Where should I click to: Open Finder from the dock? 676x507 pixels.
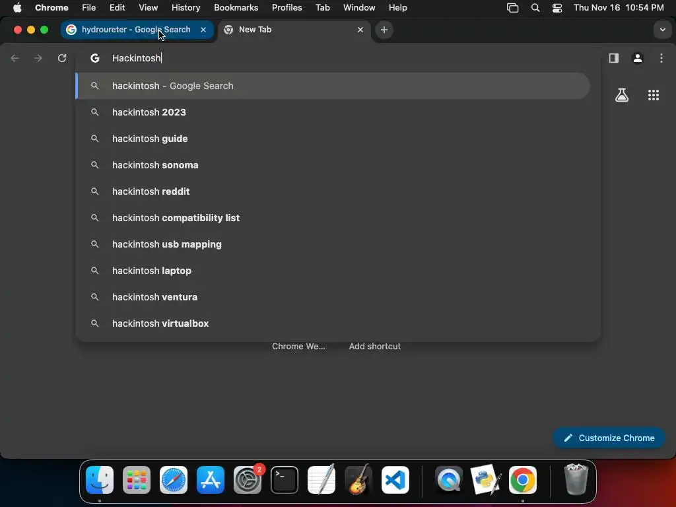(100, 480)
